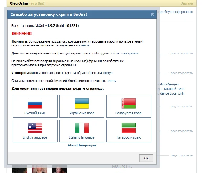Select the Tatarstan flag icon
The height and width of the screenshot is (173, 202).
pos(129,128)
